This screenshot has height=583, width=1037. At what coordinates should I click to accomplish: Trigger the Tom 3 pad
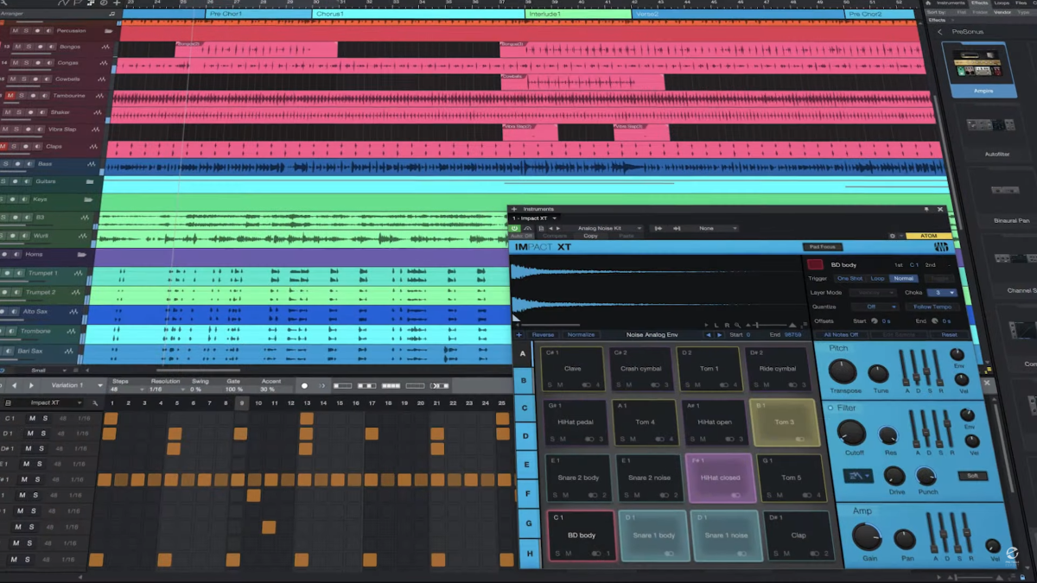[x=784, y=422]
